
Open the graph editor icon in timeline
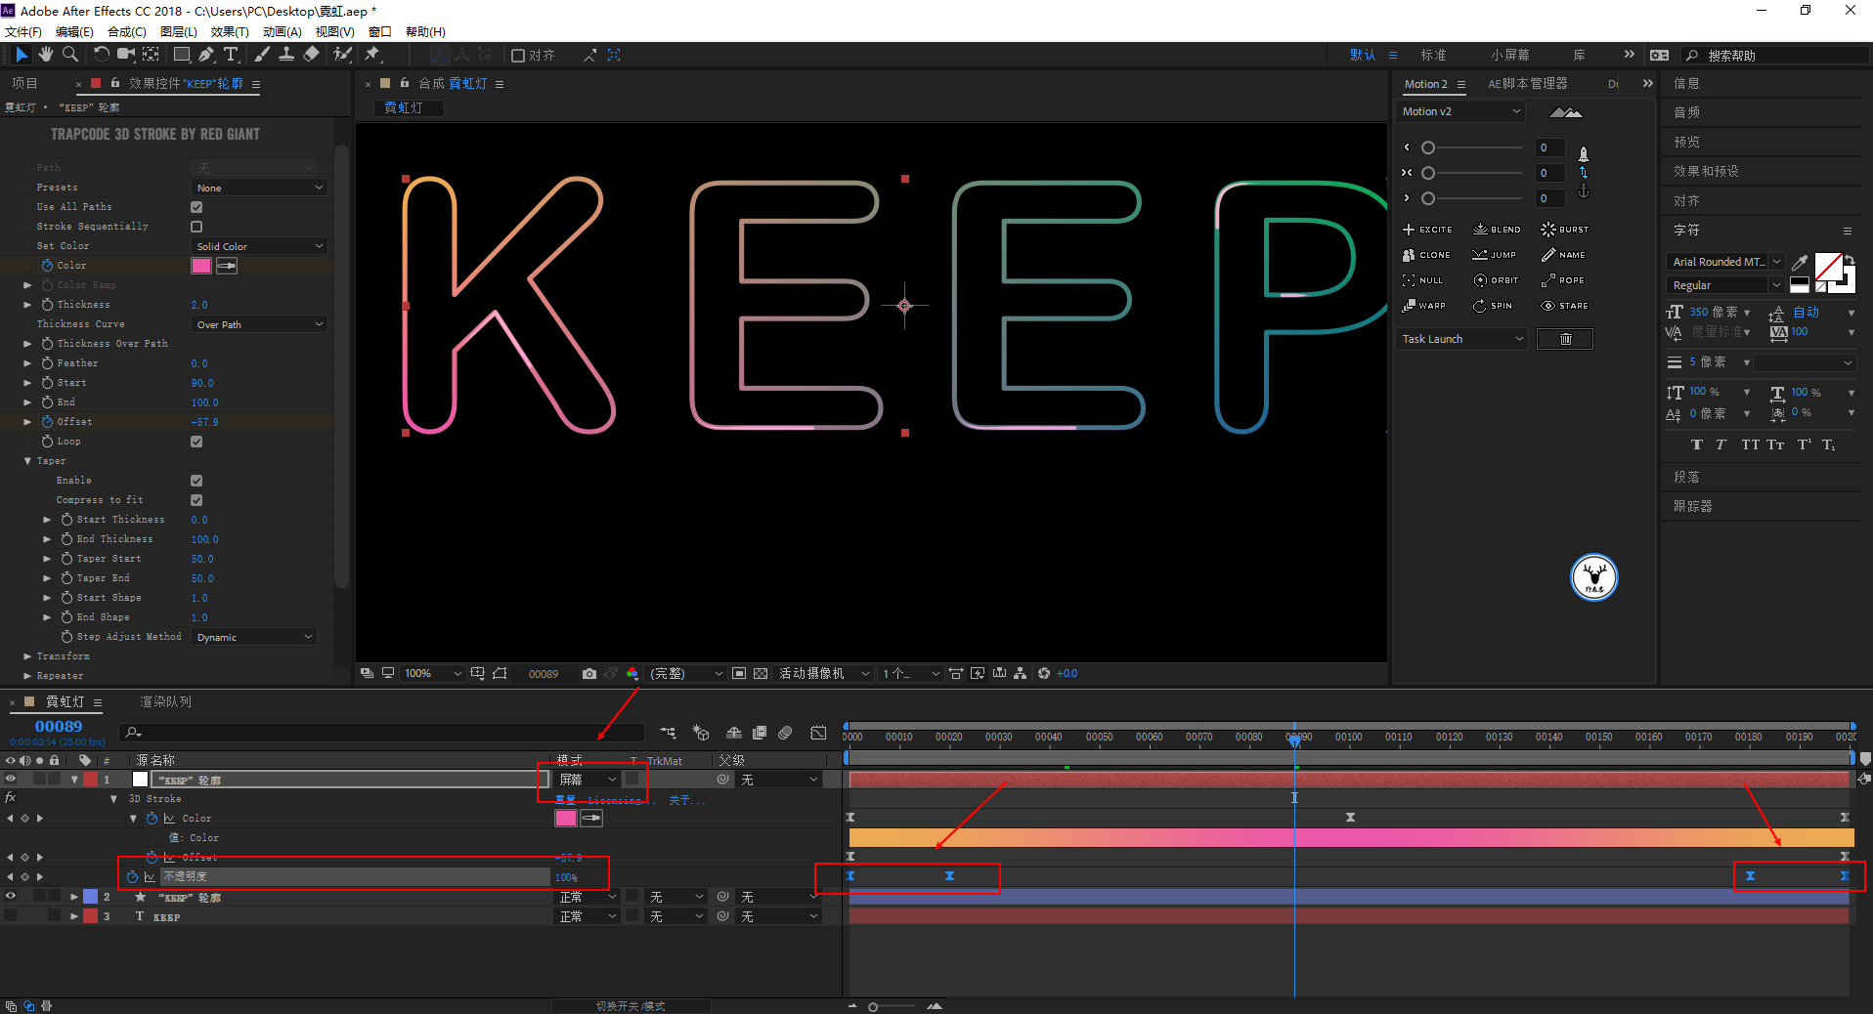tap(818, 733)
